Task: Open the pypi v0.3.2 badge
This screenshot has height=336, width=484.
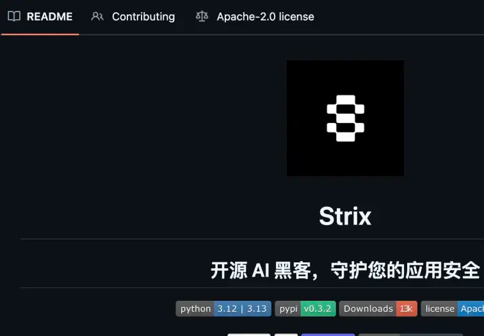Action: [x=305, y=308]
